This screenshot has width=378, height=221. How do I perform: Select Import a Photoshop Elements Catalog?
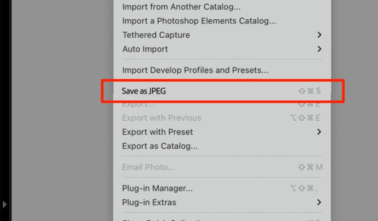click(199, 21)
